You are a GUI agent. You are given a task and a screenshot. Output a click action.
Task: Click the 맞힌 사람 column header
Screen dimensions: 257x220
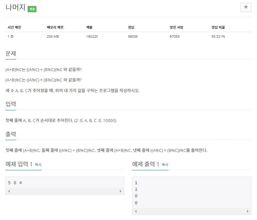coord(177,27)
